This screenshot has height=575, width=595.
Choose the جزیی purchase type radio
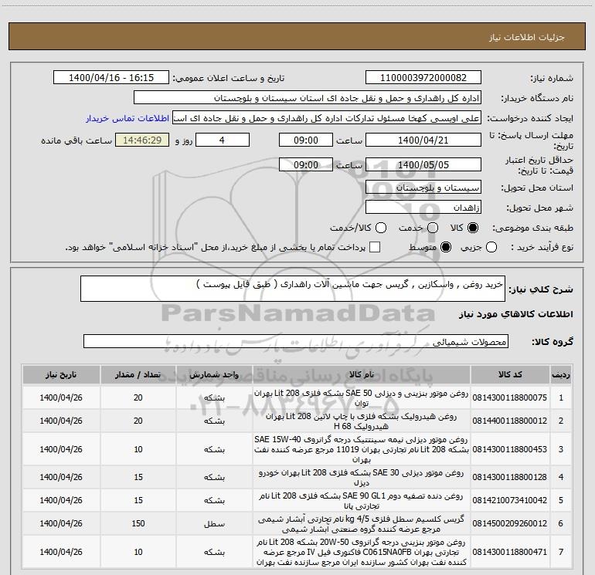click(491, 247)
